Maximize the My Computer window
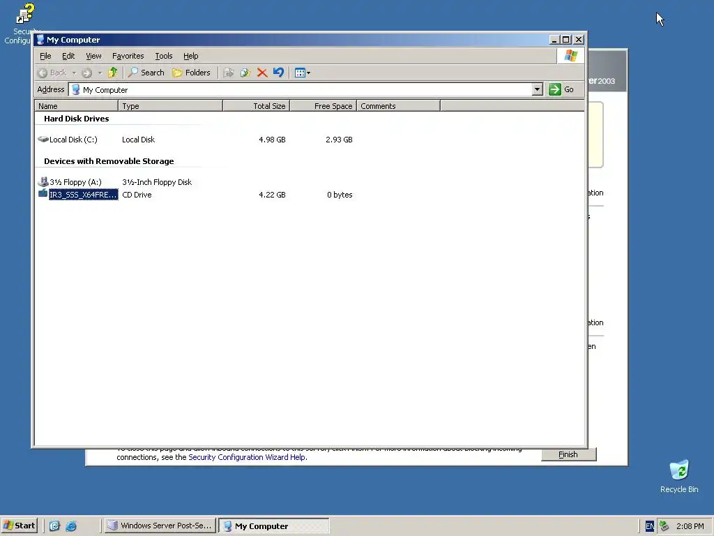 click(565, 40)
